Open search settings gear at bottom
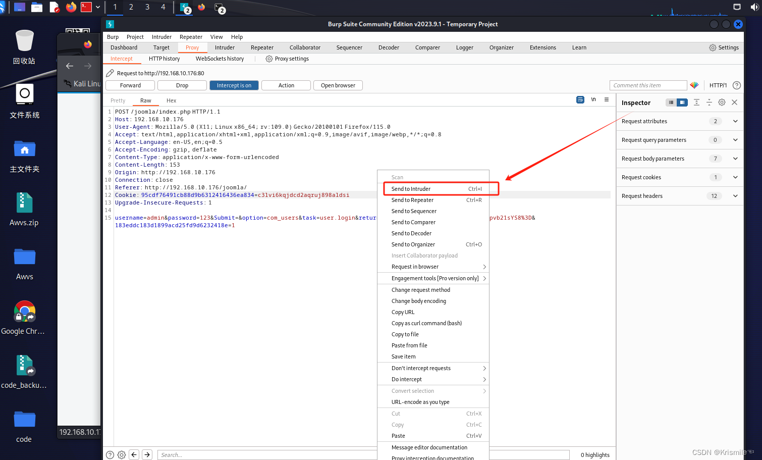Image resolution: width=762 pixels, height=460 pixels. 122,455
